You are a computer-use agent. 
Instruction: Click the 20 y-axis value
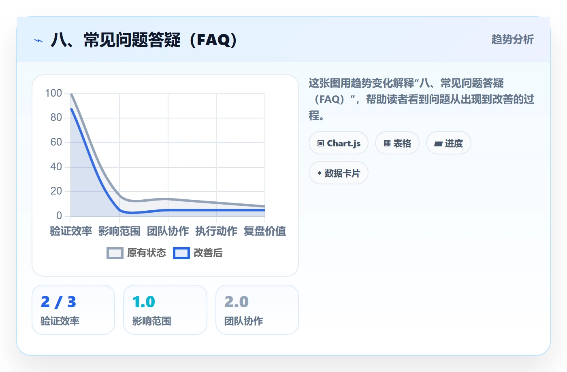tap(56, 191)
